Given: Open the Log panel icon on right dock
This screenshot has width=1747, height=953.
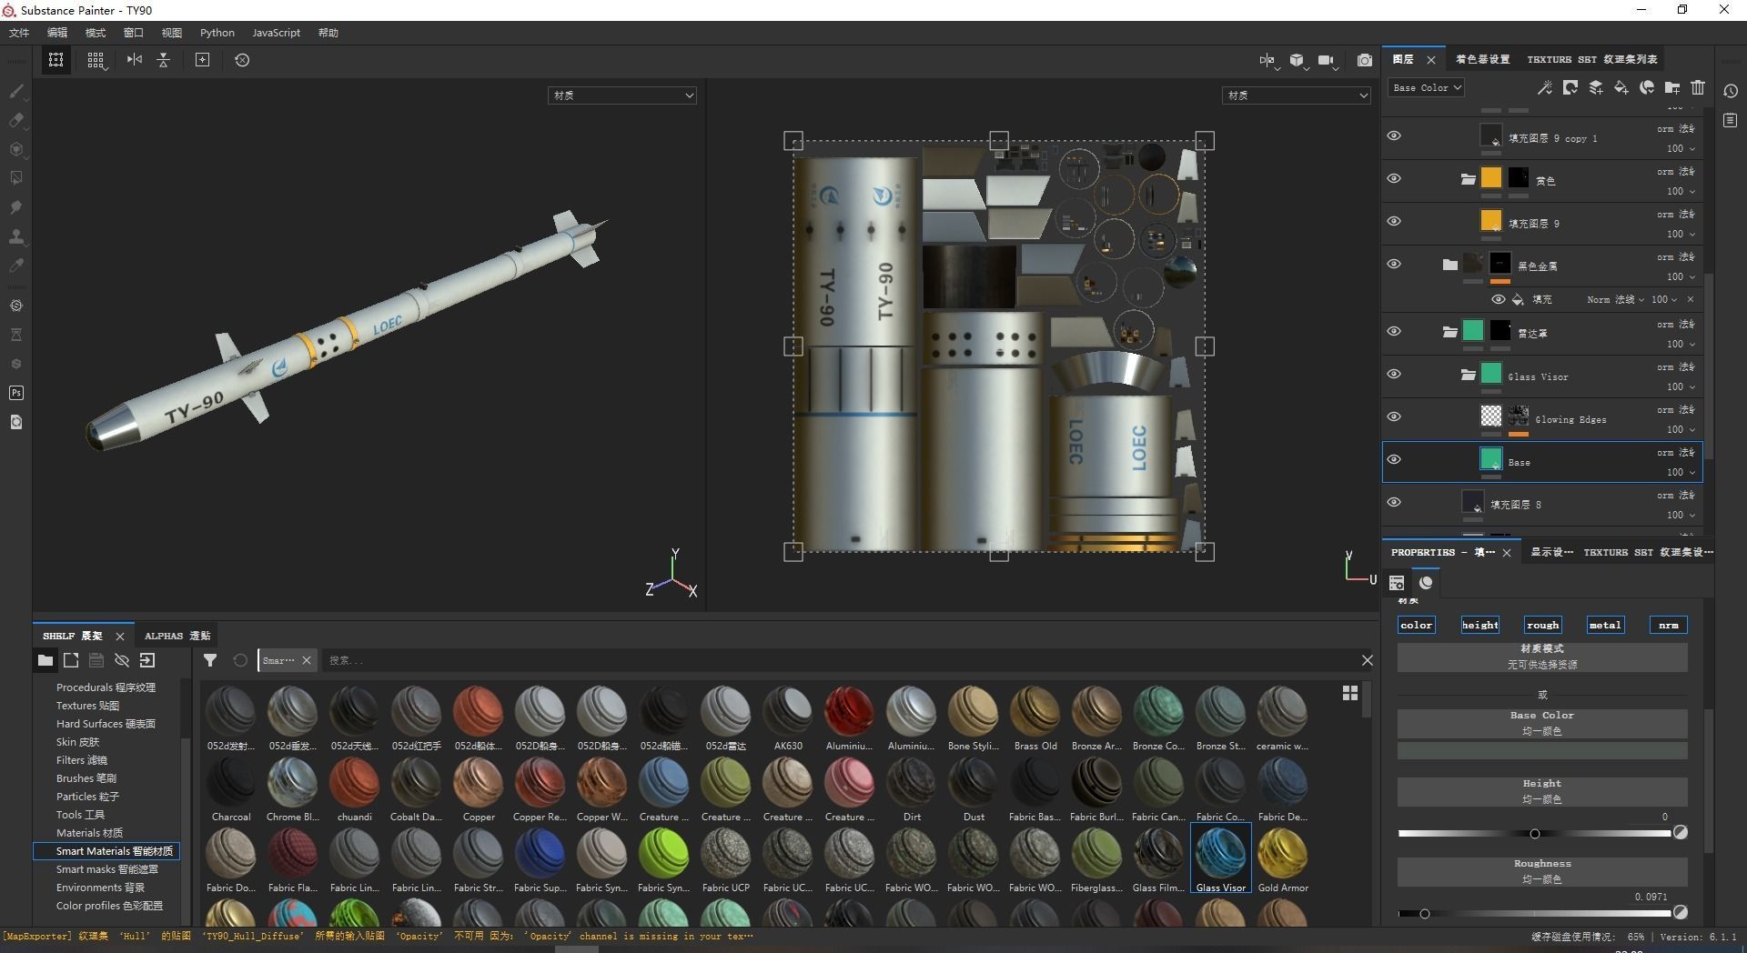Looking at the screenshot, I should (x=1731, y=120).
